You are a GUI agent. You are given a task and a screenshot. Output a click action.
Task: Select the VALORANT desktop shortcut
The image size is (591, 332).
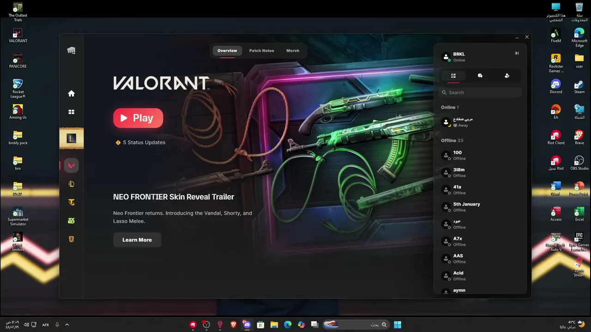[18, 36]
